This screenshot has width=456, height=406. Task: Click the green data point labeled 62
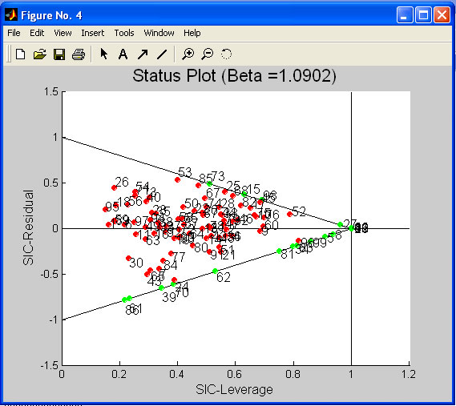(216, 271)
